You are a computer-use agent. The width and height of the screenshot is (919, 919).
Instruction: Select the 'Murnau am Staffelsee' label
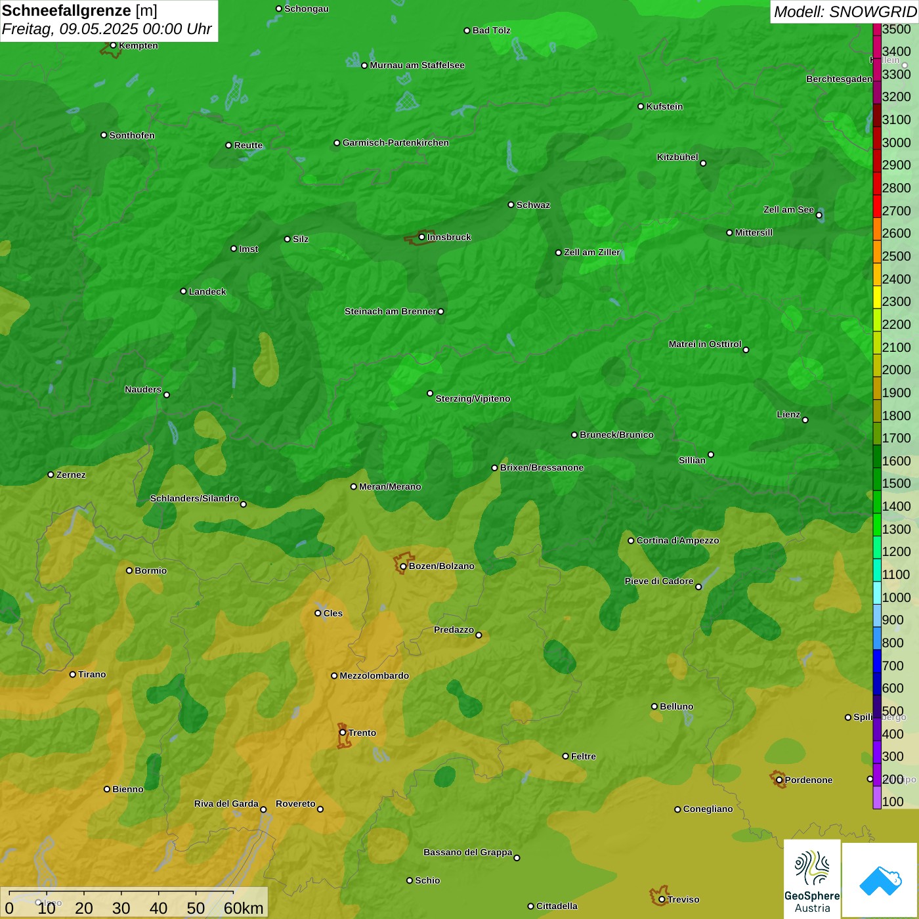417,65
